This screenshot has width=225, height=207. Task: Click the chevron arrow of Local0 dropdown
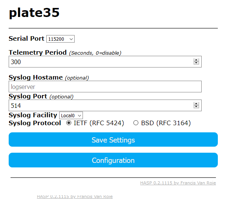80,115
